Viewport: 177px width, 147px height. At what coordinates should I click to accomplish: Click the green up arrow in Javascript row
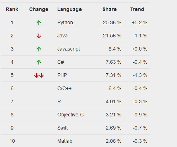39,49
